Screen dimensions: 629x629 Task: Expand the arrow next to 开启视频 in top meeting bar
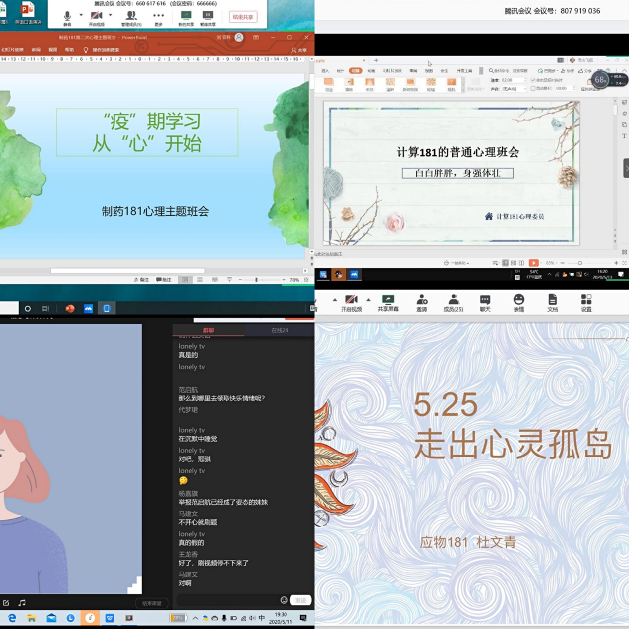pyautogui.click(x=110, y=15)
